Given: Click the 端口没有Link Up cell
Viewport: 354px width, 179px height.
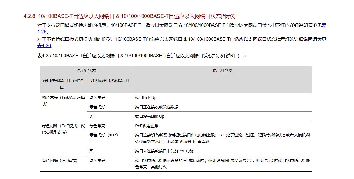Looking at the screenshot, I should (x=222, y=116).
